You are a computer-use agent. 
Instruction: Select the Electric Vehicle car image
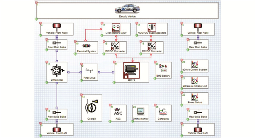[x=127, y=9]
